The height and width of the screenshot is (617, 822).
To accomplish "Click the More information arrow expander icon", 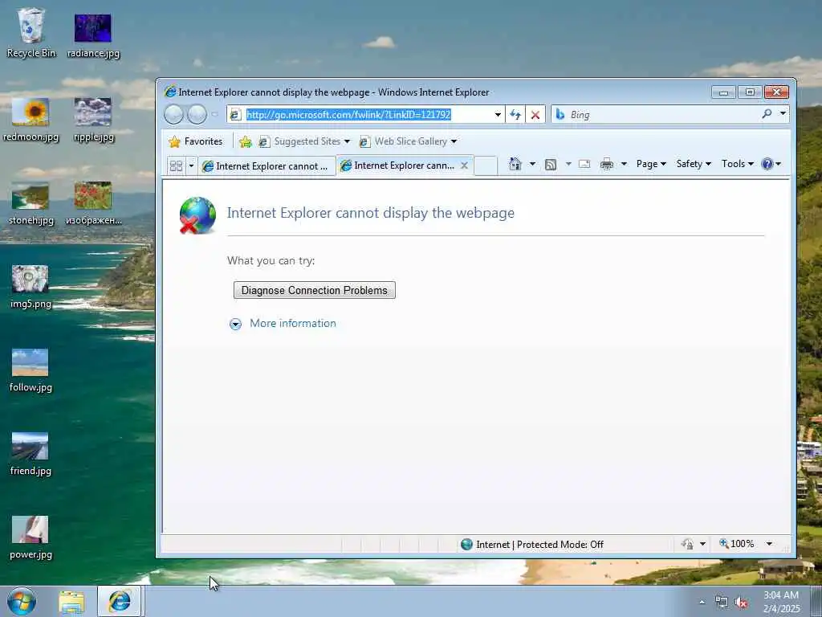I will pos(235,324).
